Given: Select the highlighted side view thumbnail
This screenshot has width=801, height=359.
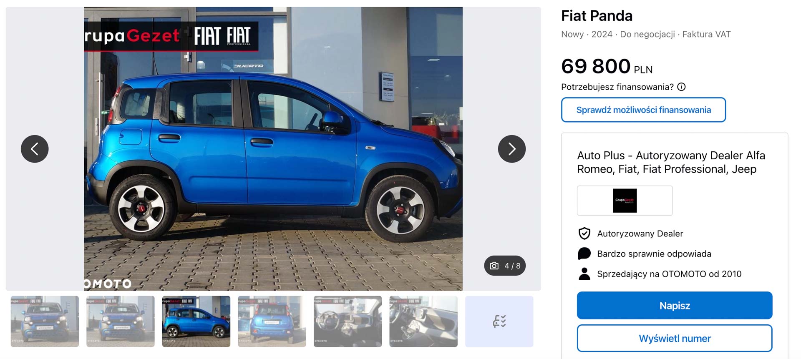Looking at the screenshot, I should point(196,321).
